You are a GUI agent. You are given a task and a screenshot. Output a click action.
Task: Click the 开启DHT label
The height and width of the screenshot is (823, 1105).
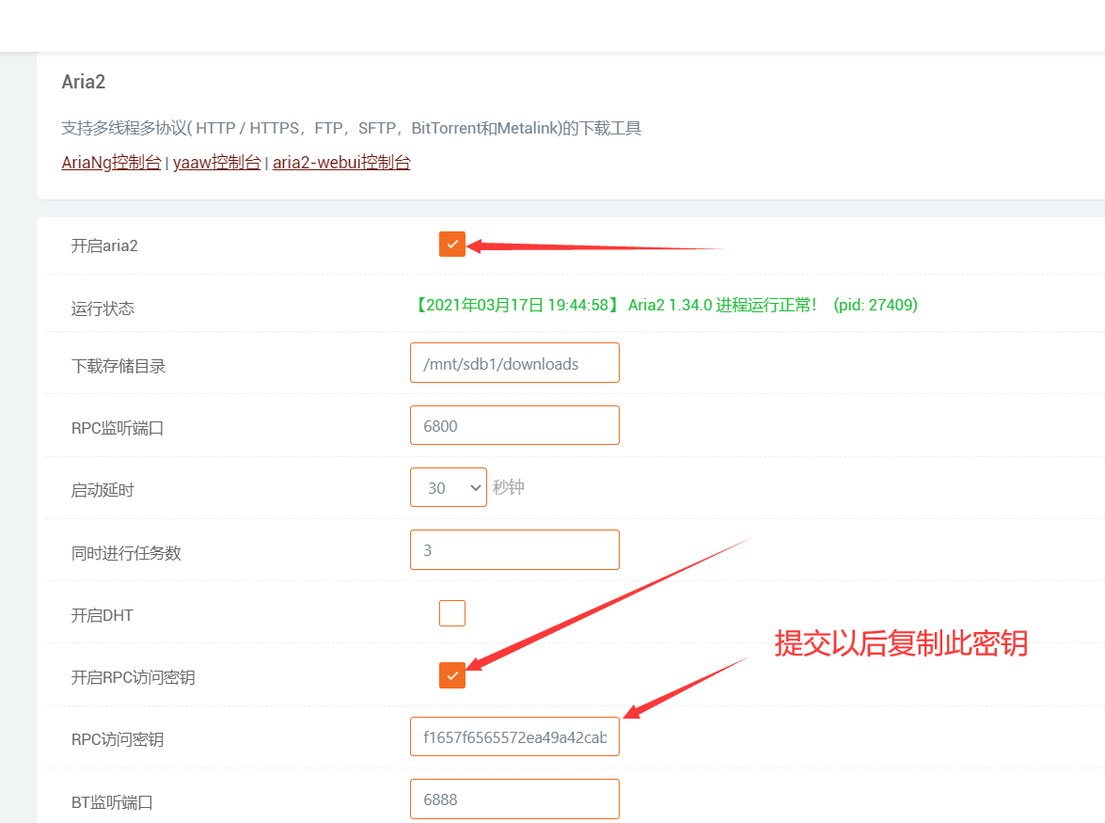(103, 615)
